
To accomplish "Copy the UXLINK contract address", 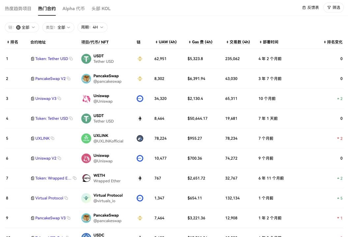I will click(x=53, y=139).
